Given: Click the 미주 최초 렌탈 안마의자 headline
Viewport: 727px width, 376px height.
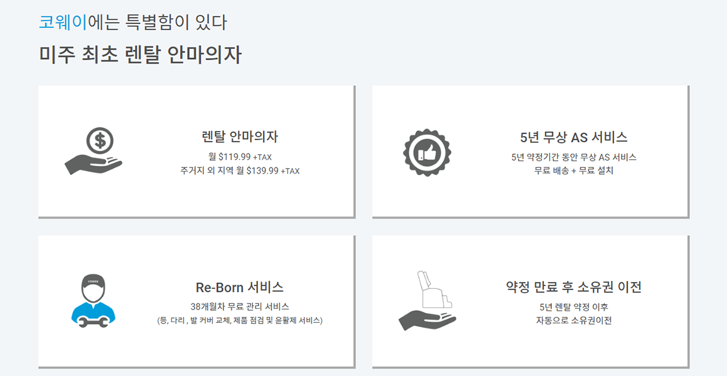Looking at the screenshot, I should 141,55.
